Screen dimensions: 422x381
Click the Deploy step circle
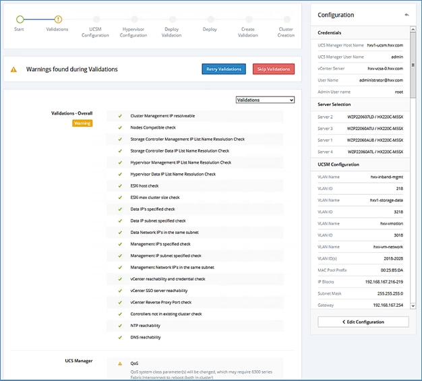[211, 19]
